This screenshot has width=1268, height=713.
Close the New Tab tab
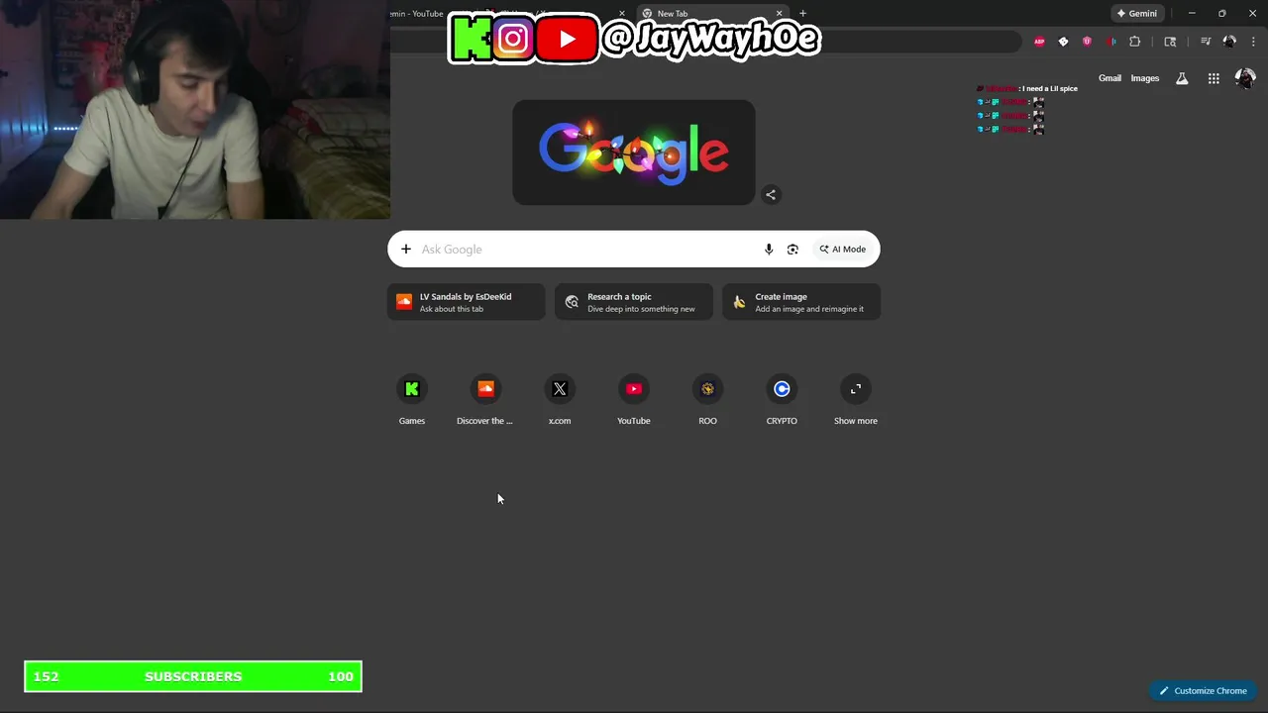point(779,14)
